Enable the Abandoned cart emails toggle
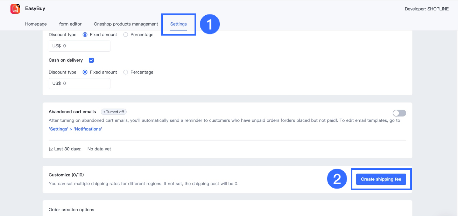The image size is (458, 216). (x=399, y=113)
